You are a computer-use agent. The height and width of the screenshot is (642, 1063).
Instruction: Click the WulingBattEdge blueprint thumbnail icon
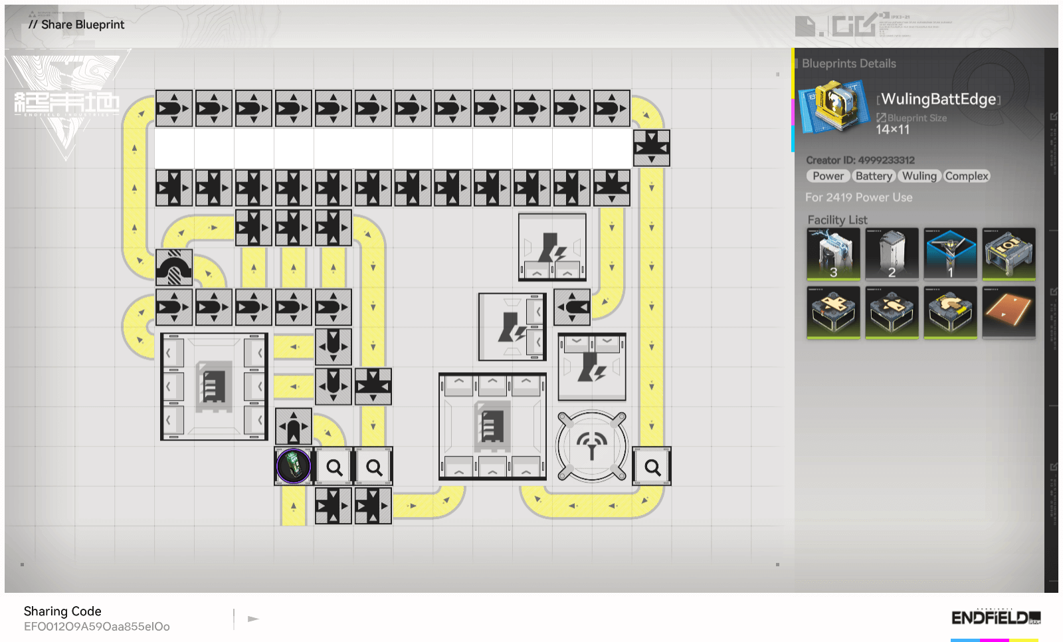tap(834, 105)
